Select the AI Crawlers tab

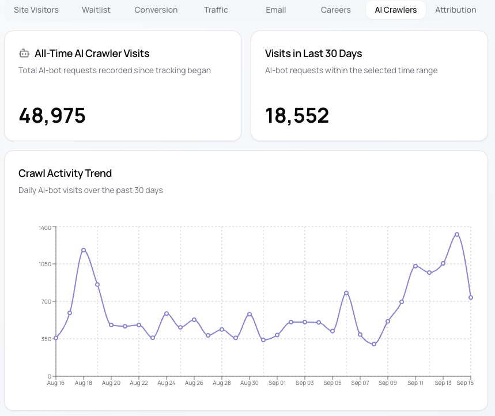(395, 10)
